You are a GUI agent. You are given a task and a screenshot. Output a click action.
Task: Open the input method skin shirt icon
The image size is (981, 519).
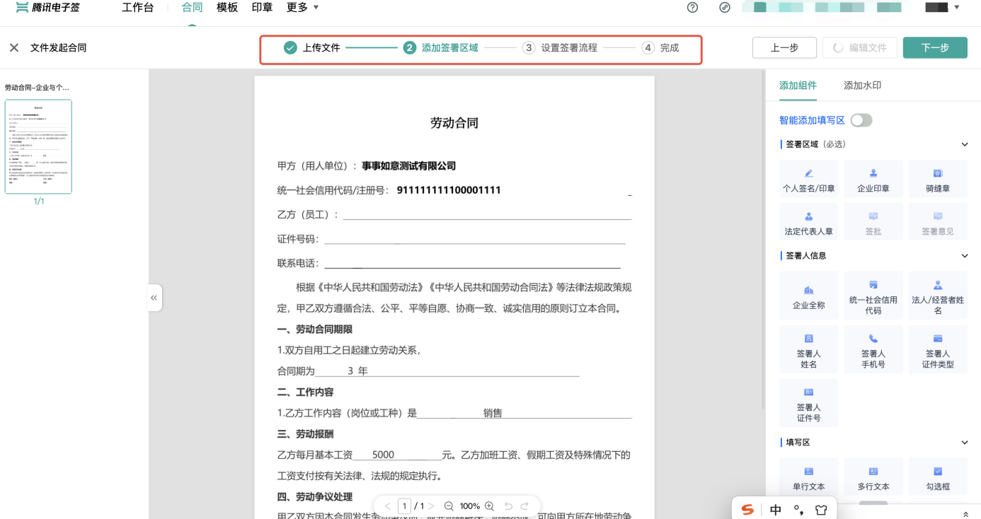[x=821, y=510]
